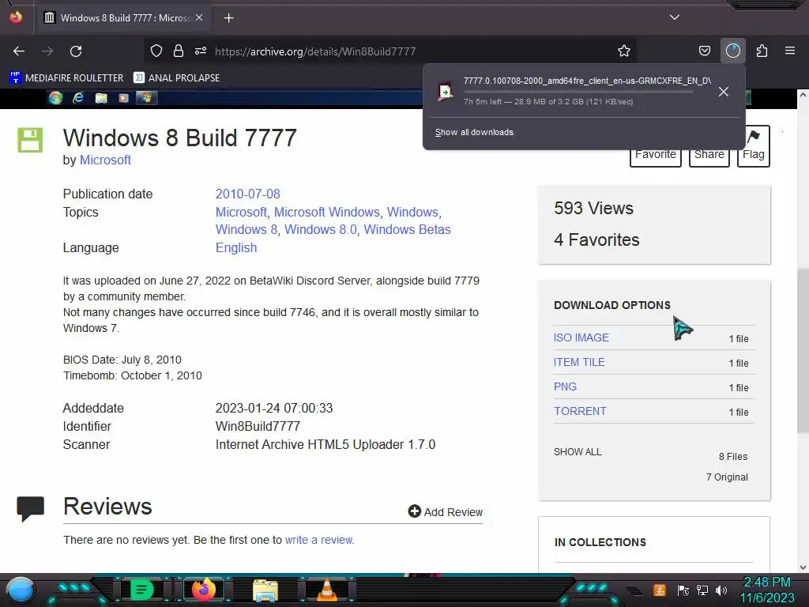Open VLC media player from taskbar
The height and width of the screenshot is (607, 809).
coord(327,590)
